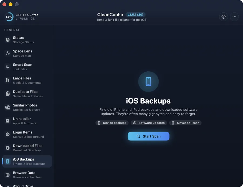Viewport: 243px width, 187px height.
Task: Click the iOS Backups main heading
Action: [148, 101]
